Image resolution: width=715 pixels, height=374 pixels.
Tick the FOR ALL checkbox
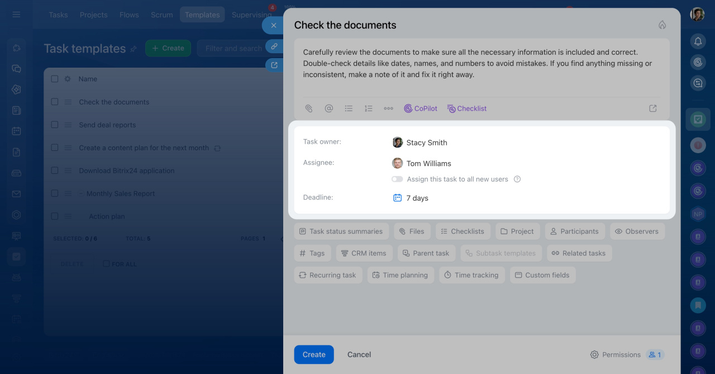[106, 264]
